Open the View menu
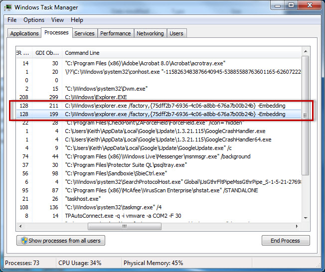 tap(57, 20)
